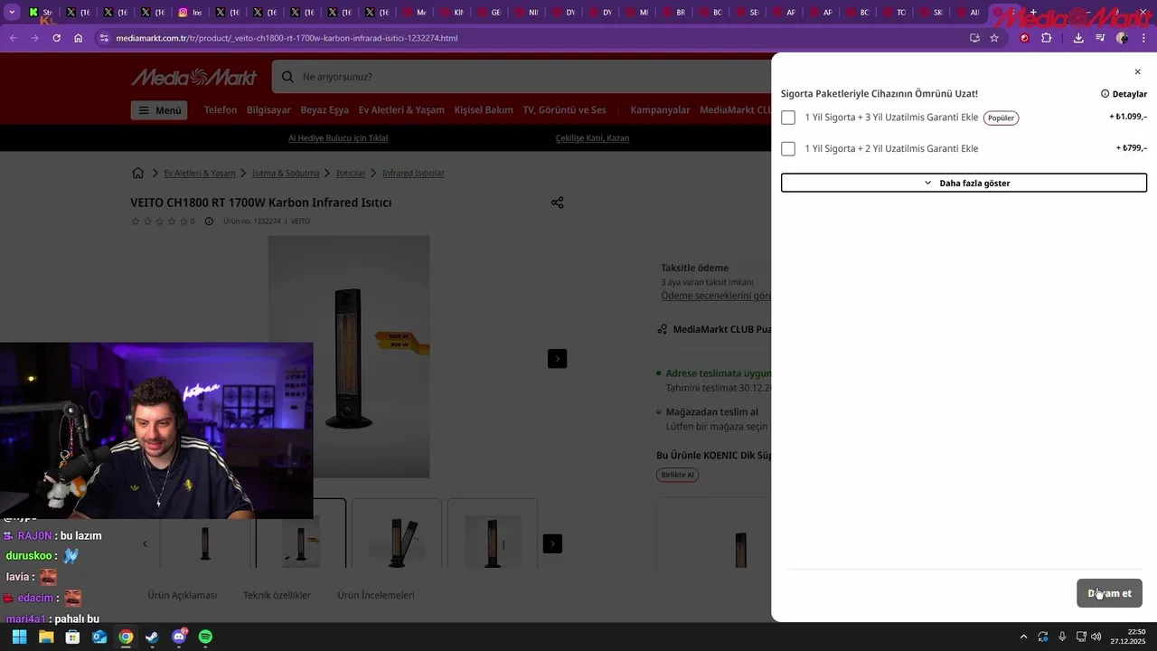Viewport: 1157px width, 651px height.
Task: Click the Devam et button
Action: point(1109,593)
